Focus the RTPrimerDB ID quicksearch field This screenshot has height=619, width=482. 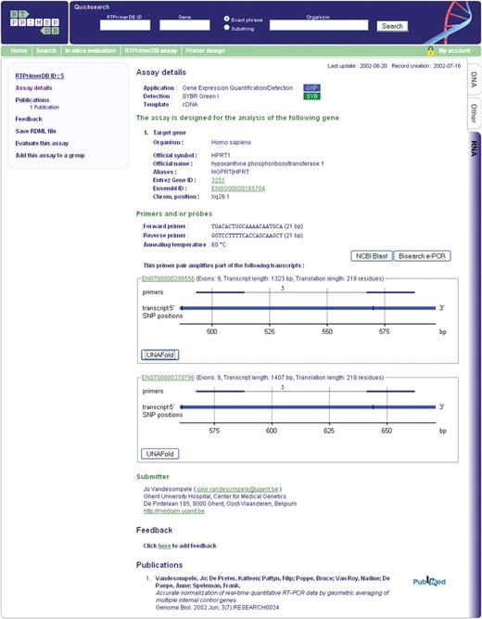click(125, 25)
